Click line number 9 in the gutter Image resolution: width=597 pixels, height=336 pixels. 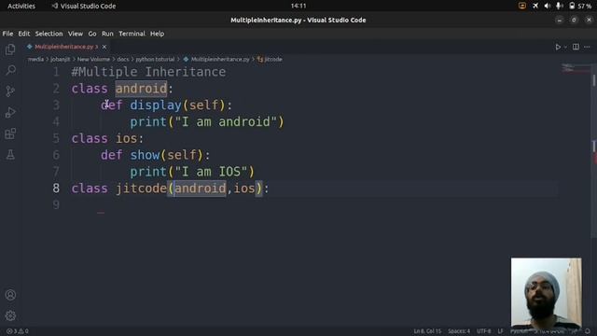pos(56,204)
